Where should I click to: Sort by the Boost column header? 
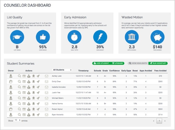[x=135, y=71]
